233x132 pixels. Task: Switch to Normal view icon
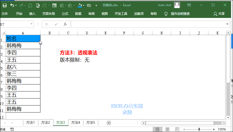[x=157, y=129]
